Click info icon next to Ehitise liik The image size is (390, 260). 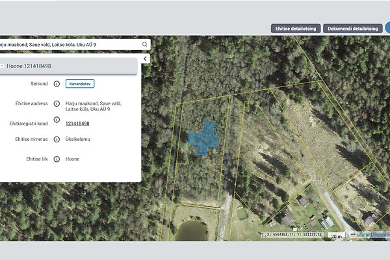[x=57, y=159]
